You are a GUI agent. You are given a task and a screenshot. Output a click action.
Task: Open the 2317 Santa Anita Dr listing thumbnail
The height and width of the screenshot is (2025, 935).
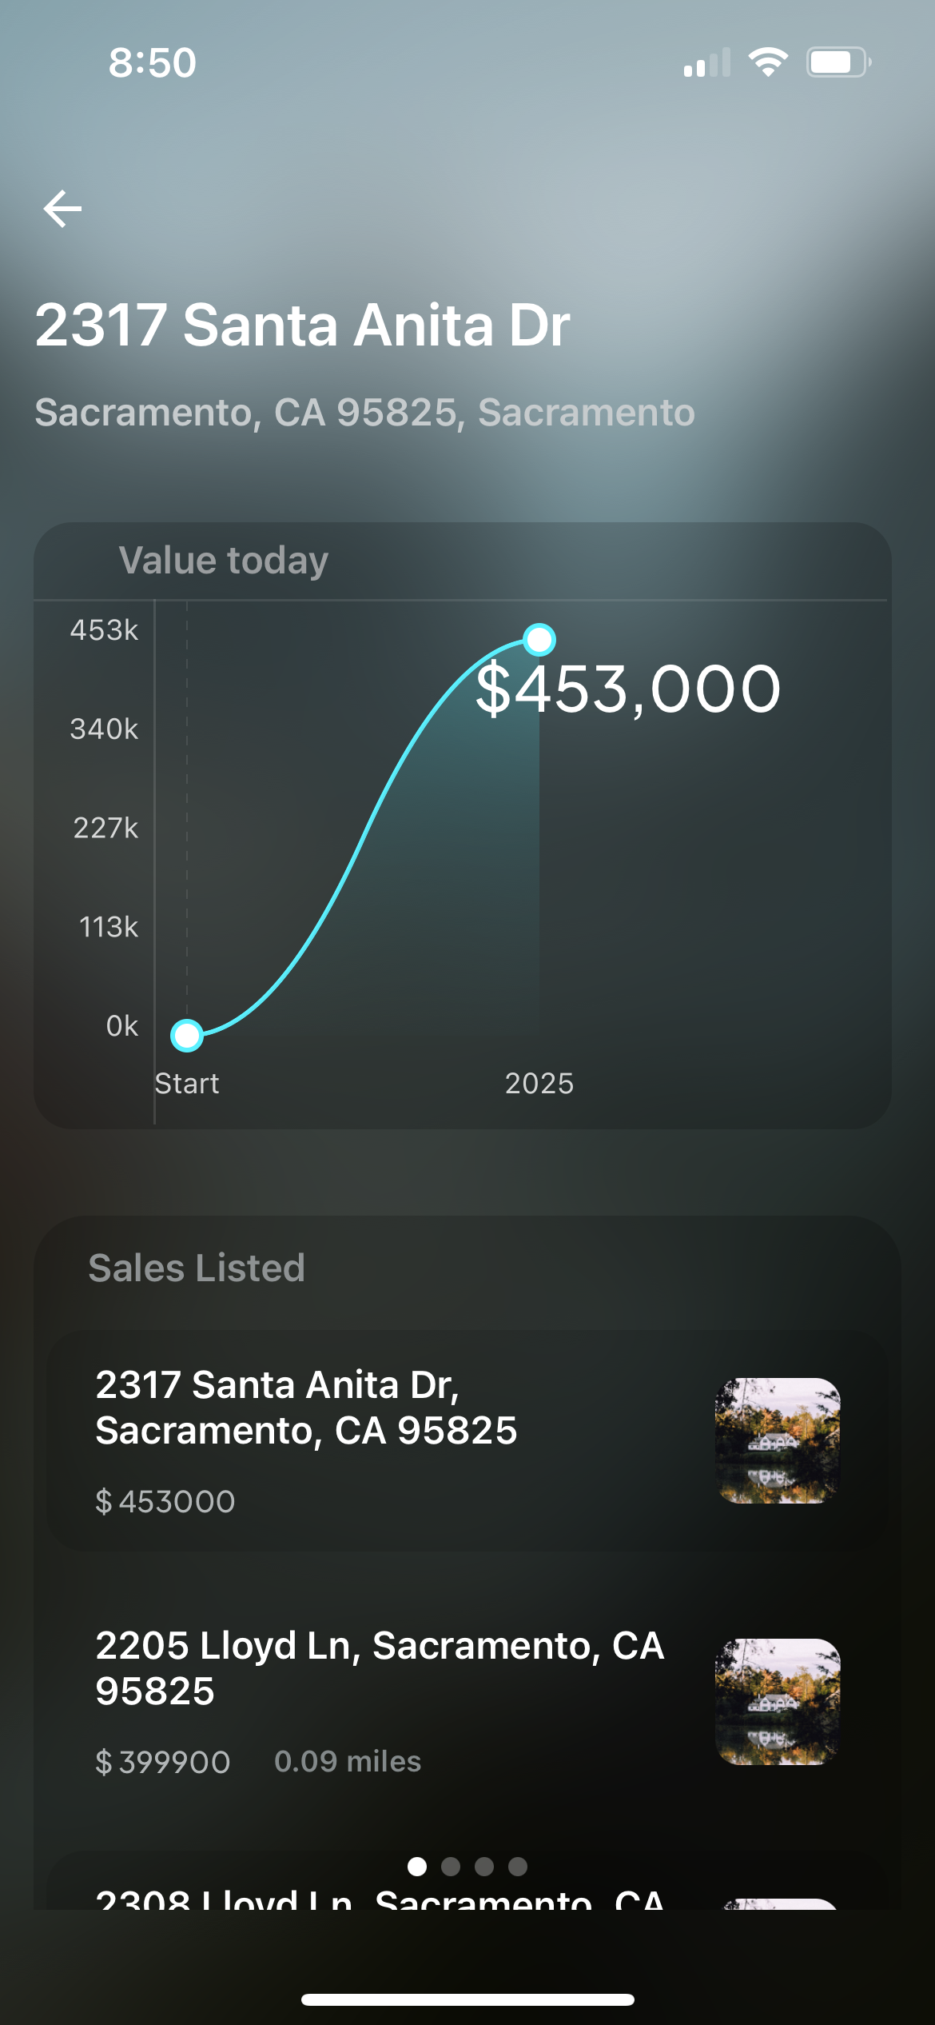778,1440
